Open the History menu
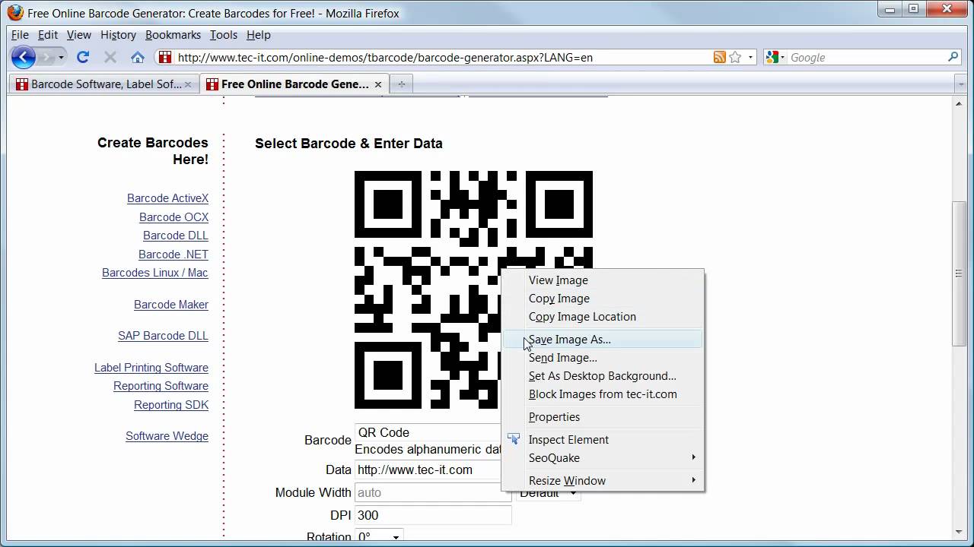974x547 pixels. pyautogui.click(x=118, y=35)
